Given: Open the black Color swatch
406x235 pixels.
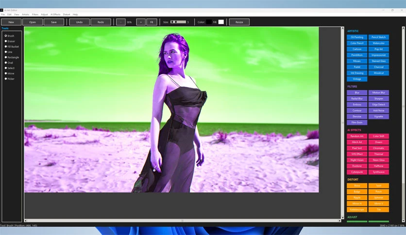Looking at the screenshot, I should pyautogui.click(x=209, y=22).
